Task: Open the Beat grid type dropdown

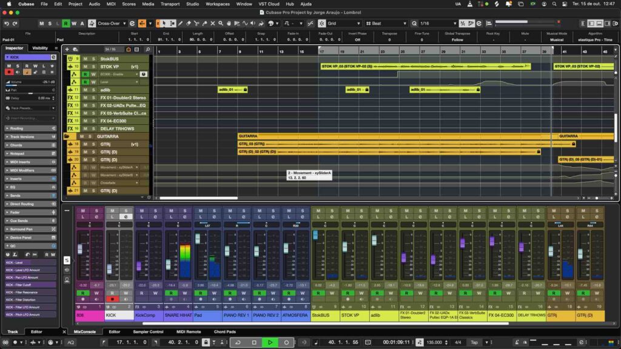Action: pyautogui.click(x=386, y=24)
